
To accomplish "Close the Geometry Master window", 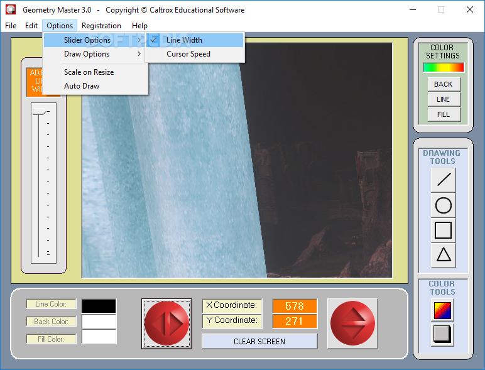I will [470, 9].
